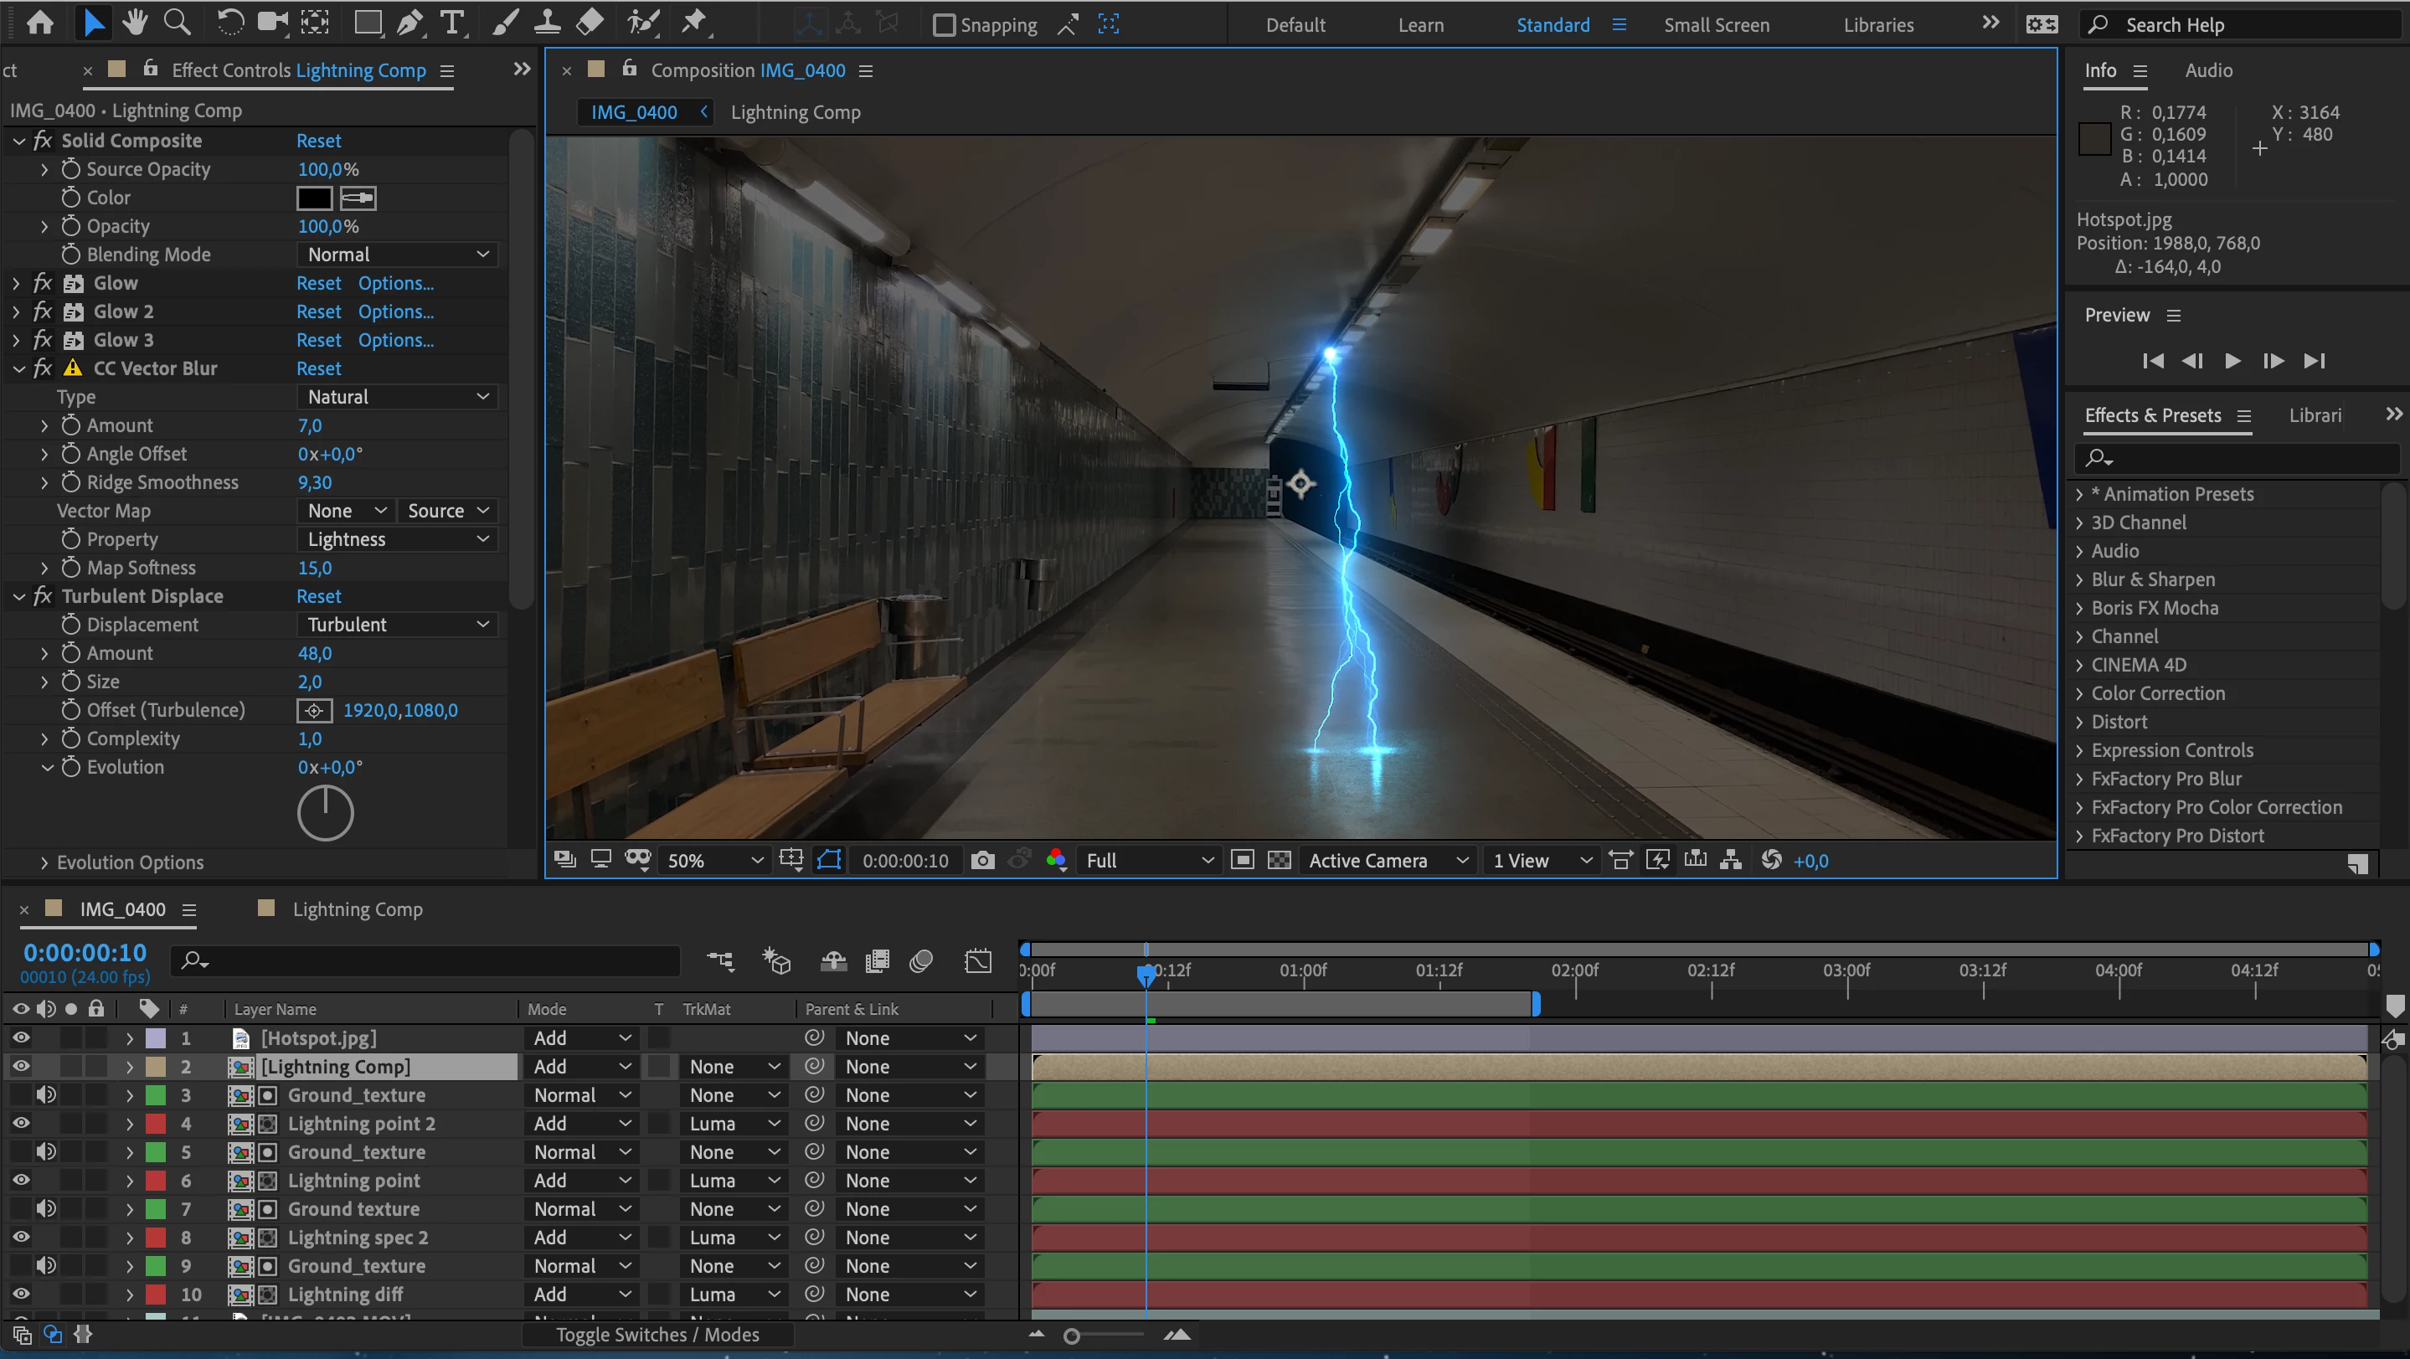
Task: Select the Pen tool
Action: [409, 23]
